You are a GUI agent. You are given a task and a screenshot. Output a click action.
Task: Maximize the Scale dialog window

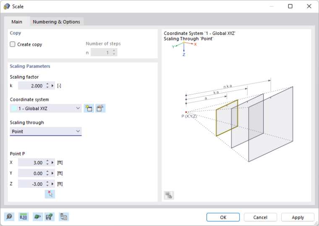point(290,6)
